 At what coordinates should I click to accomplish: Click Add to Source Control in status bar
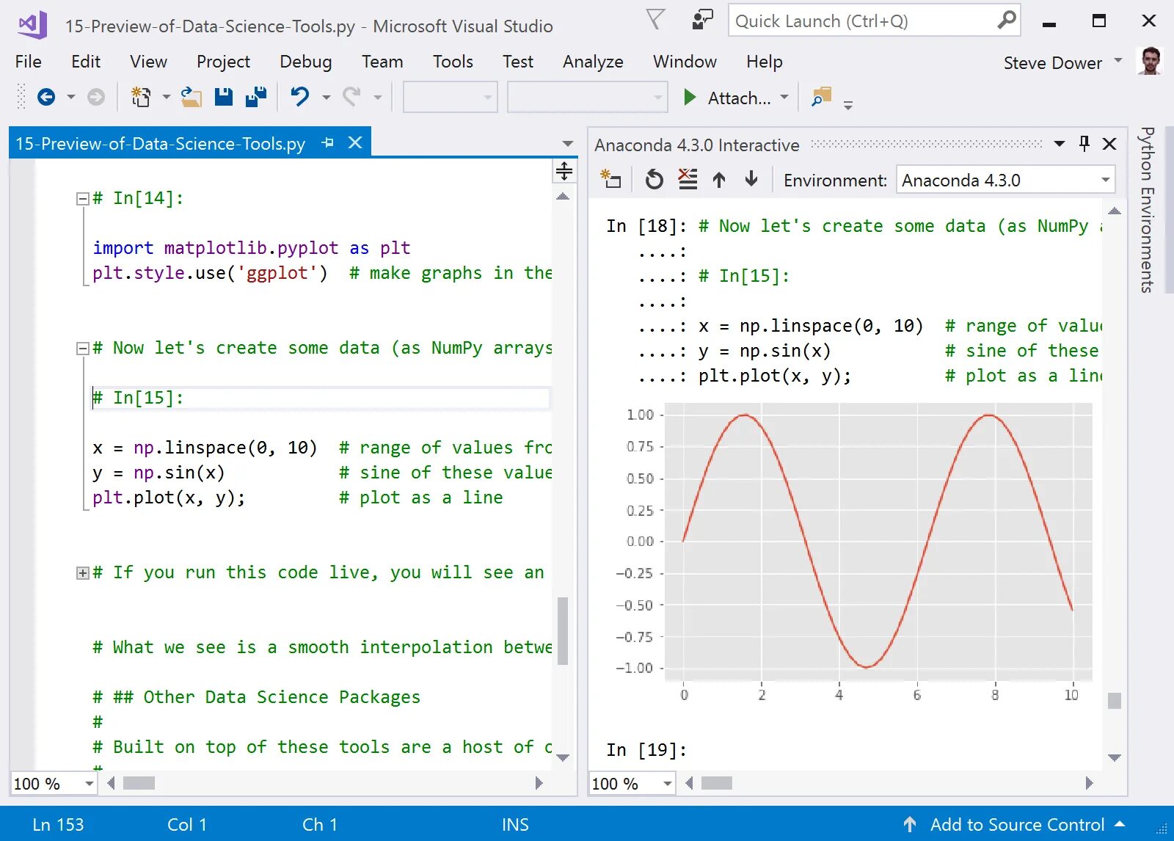click(1017, 825)
